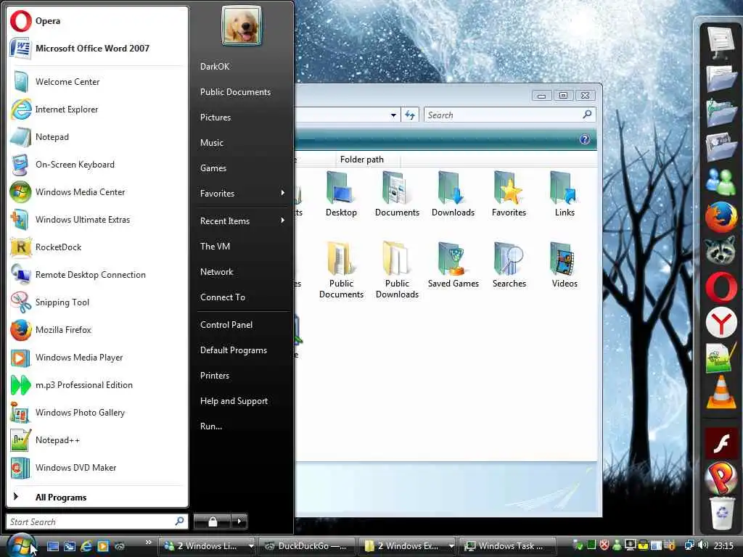The height and width of the screenshot is (557, 743).
Task: Open Remote Desktop Connection
Action: click(97, 275)
